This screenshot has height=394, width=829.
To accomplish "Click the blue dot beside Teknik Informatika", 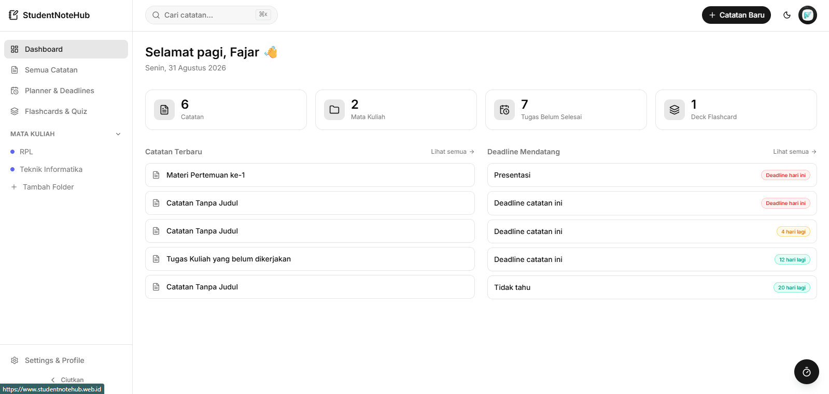I will click(12, 169).
